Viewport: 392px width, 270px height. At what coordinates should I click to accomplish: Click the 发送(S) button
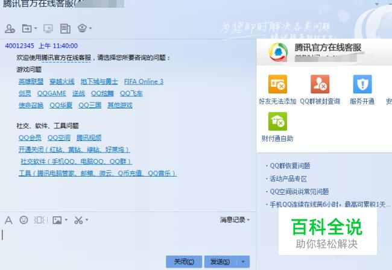220,262
